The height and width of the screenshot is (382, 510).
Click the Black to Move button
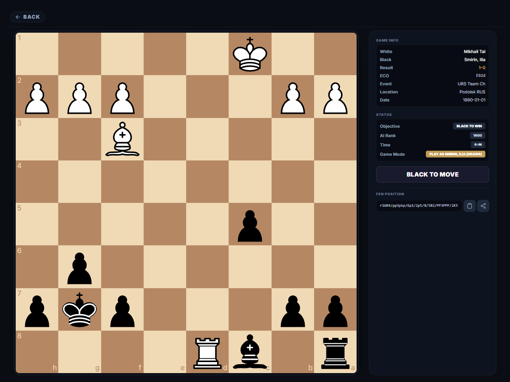(x=433, y=174)
